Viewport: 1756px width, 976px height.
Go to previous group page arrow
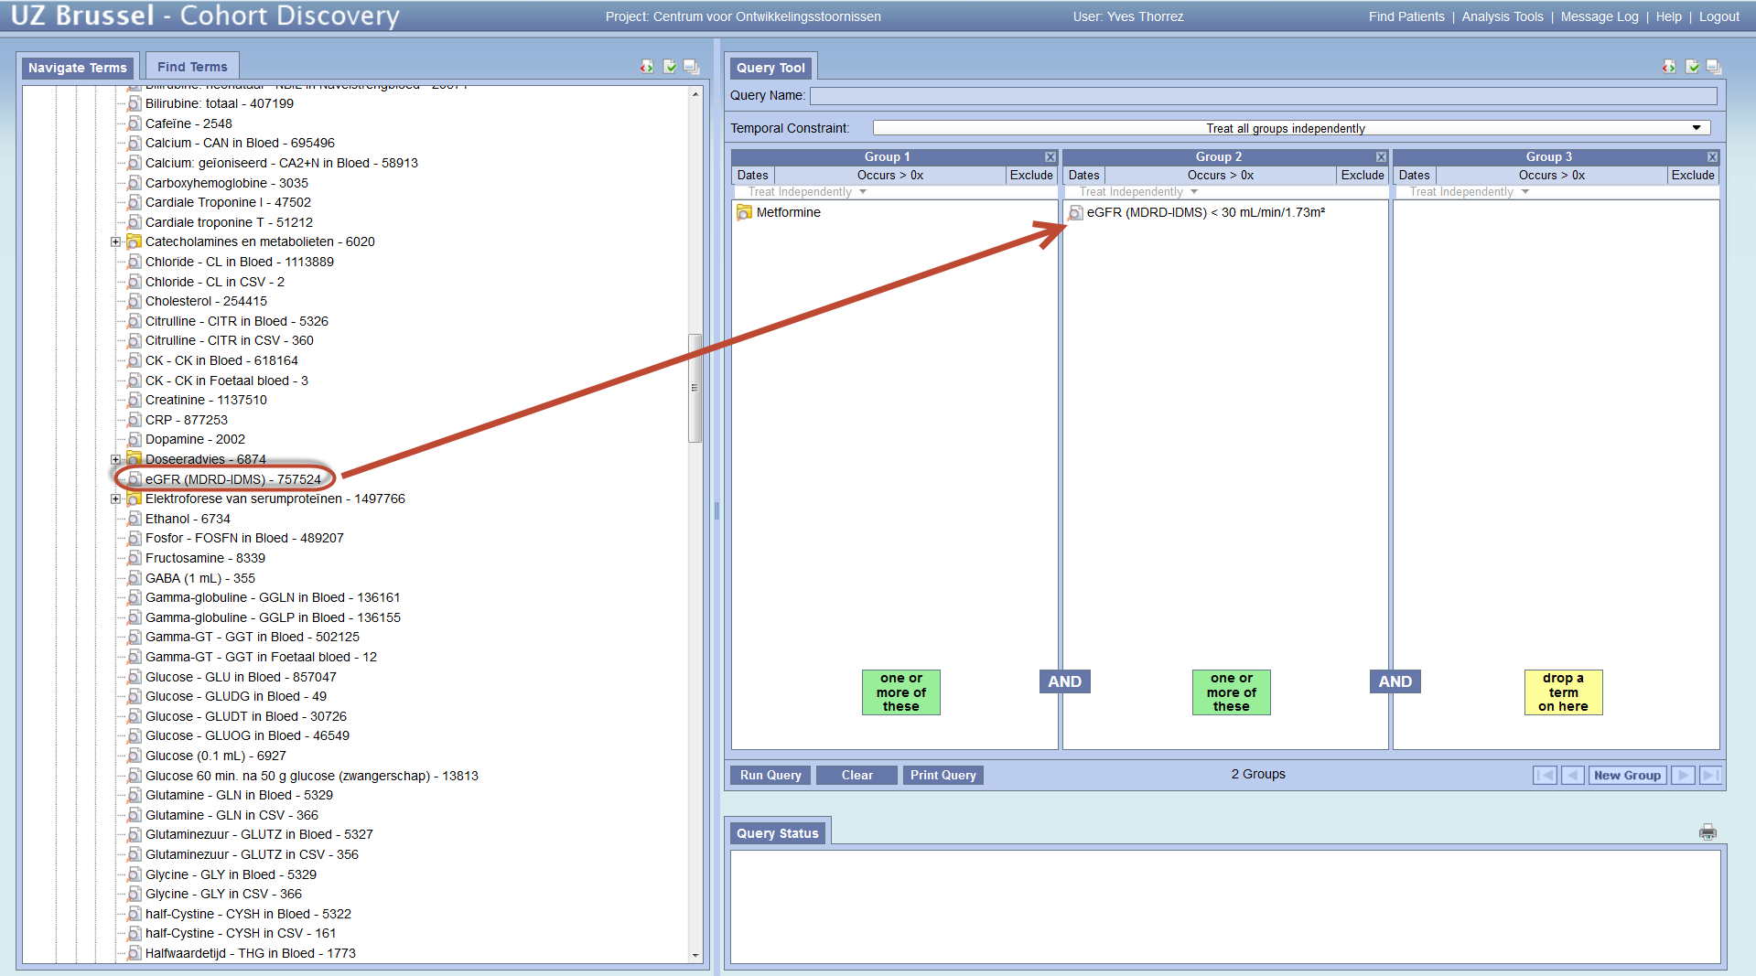tap(1573, 776)
